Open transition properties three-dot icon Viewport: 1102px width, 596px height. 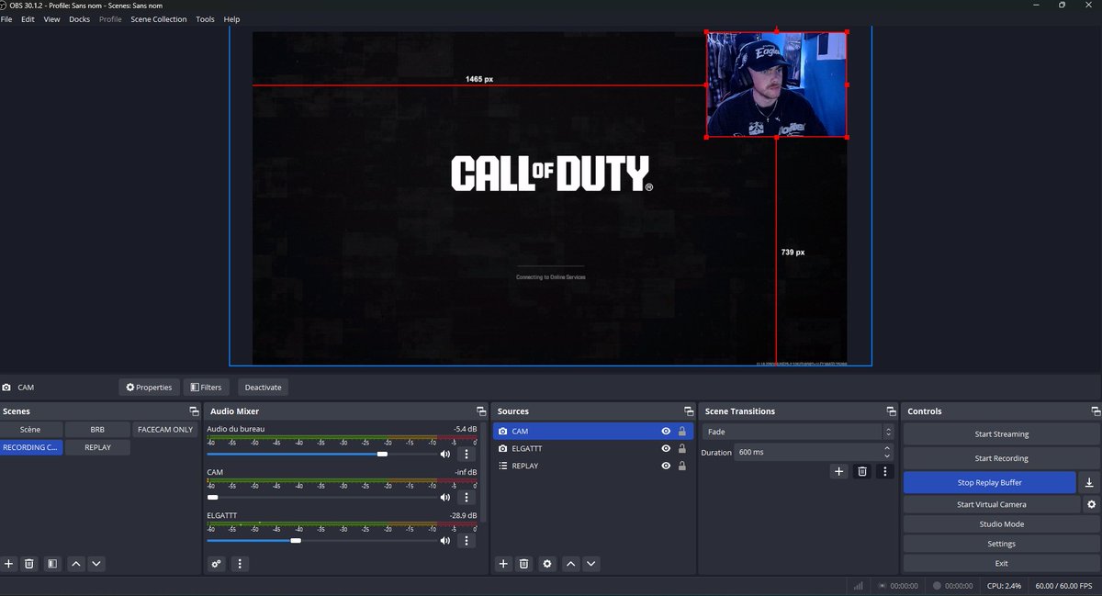(884, 471)
